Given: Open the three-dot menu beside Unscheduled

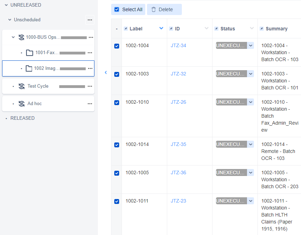Looking at the screenshot, I should (x=90, y=20).
